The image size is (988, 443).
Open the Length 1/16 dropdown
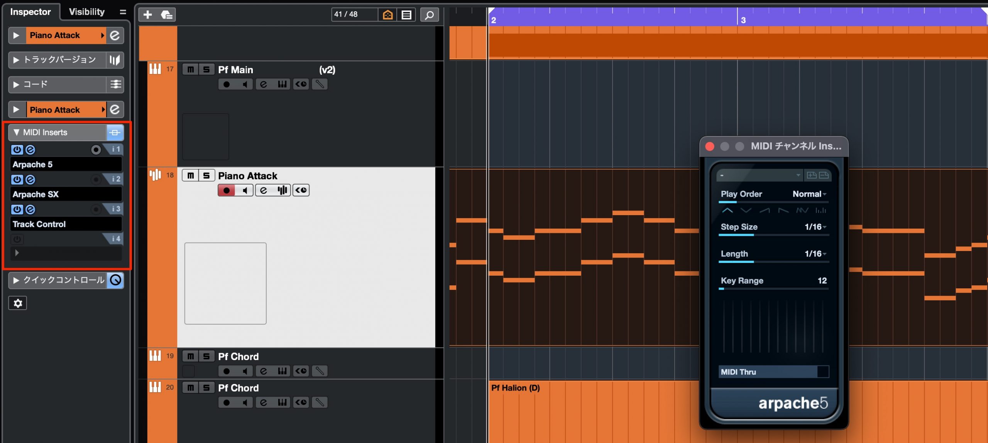[815, 254]
